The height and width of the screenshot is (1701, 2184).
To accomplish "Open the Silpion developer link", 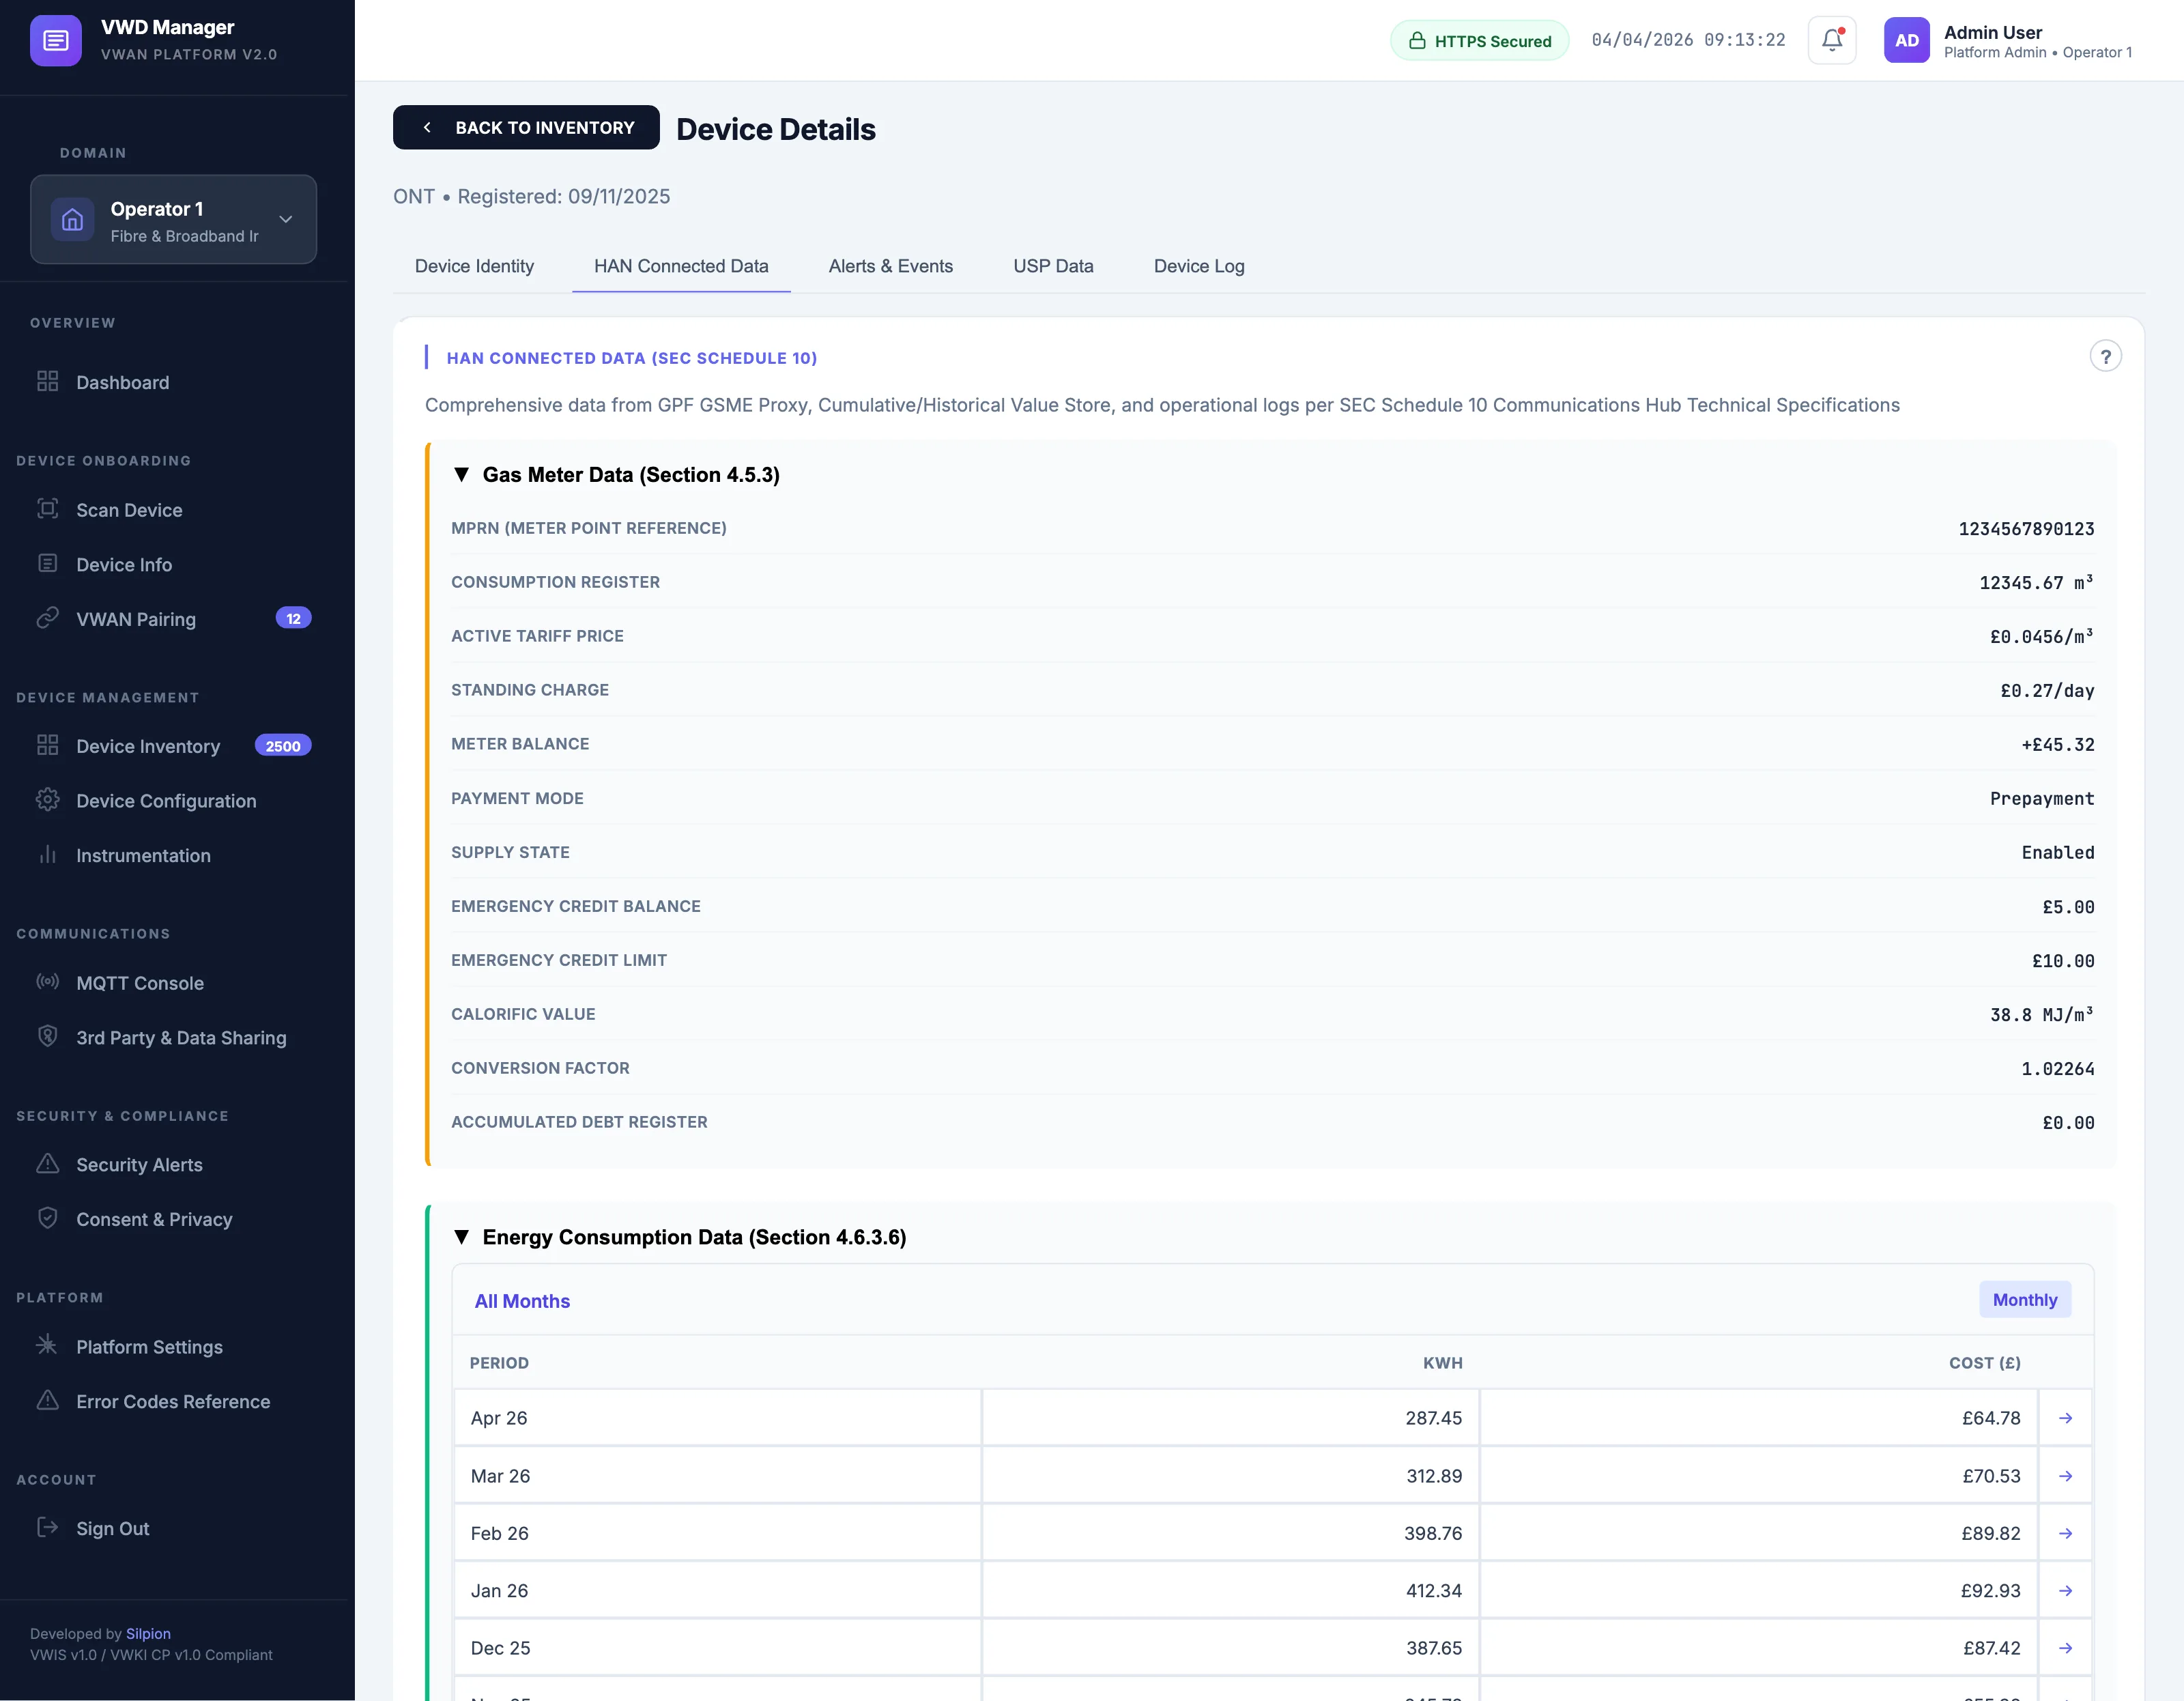I will click(x=148, y=1634).
